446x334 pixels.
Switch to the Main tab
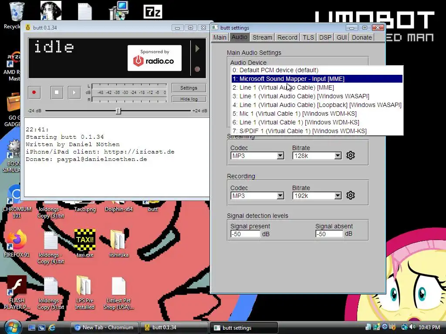point(220,37)
